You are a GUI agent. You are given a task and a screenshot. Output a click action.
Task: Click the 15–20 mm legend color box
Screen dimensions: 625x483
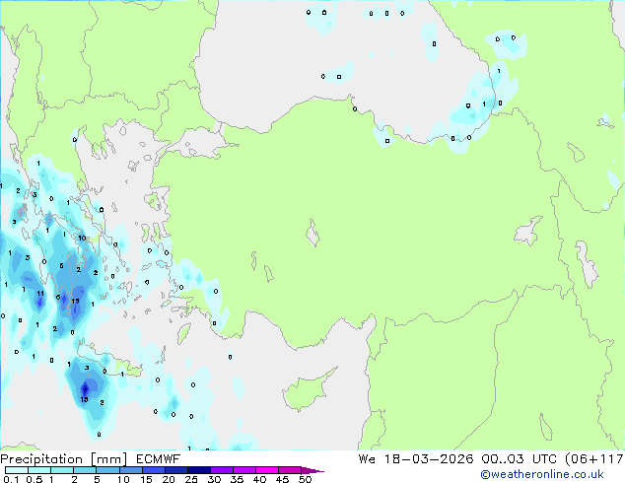[x=153, y=470]
